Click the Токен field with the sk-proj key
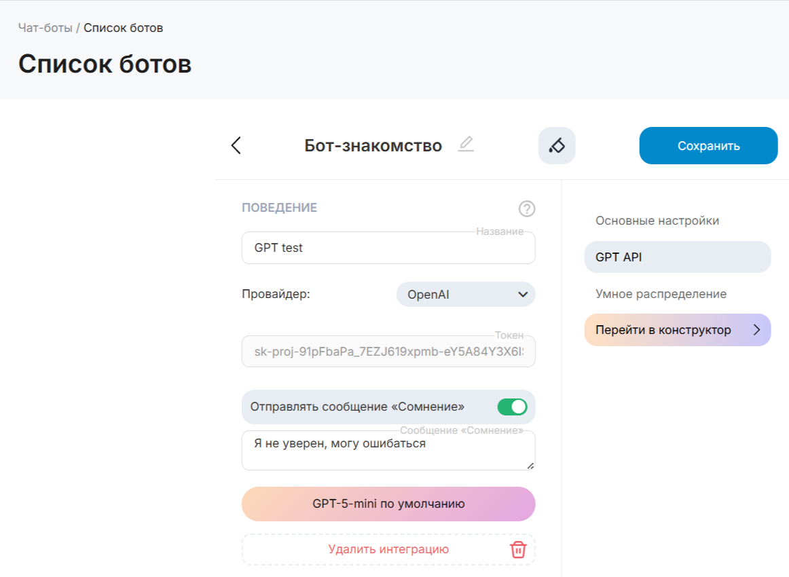This screenshot has width=789, height=577. [x=388, y=352]
